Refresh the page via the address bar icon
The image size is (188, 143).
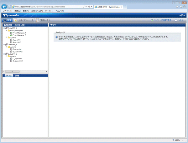click(89, 7)
